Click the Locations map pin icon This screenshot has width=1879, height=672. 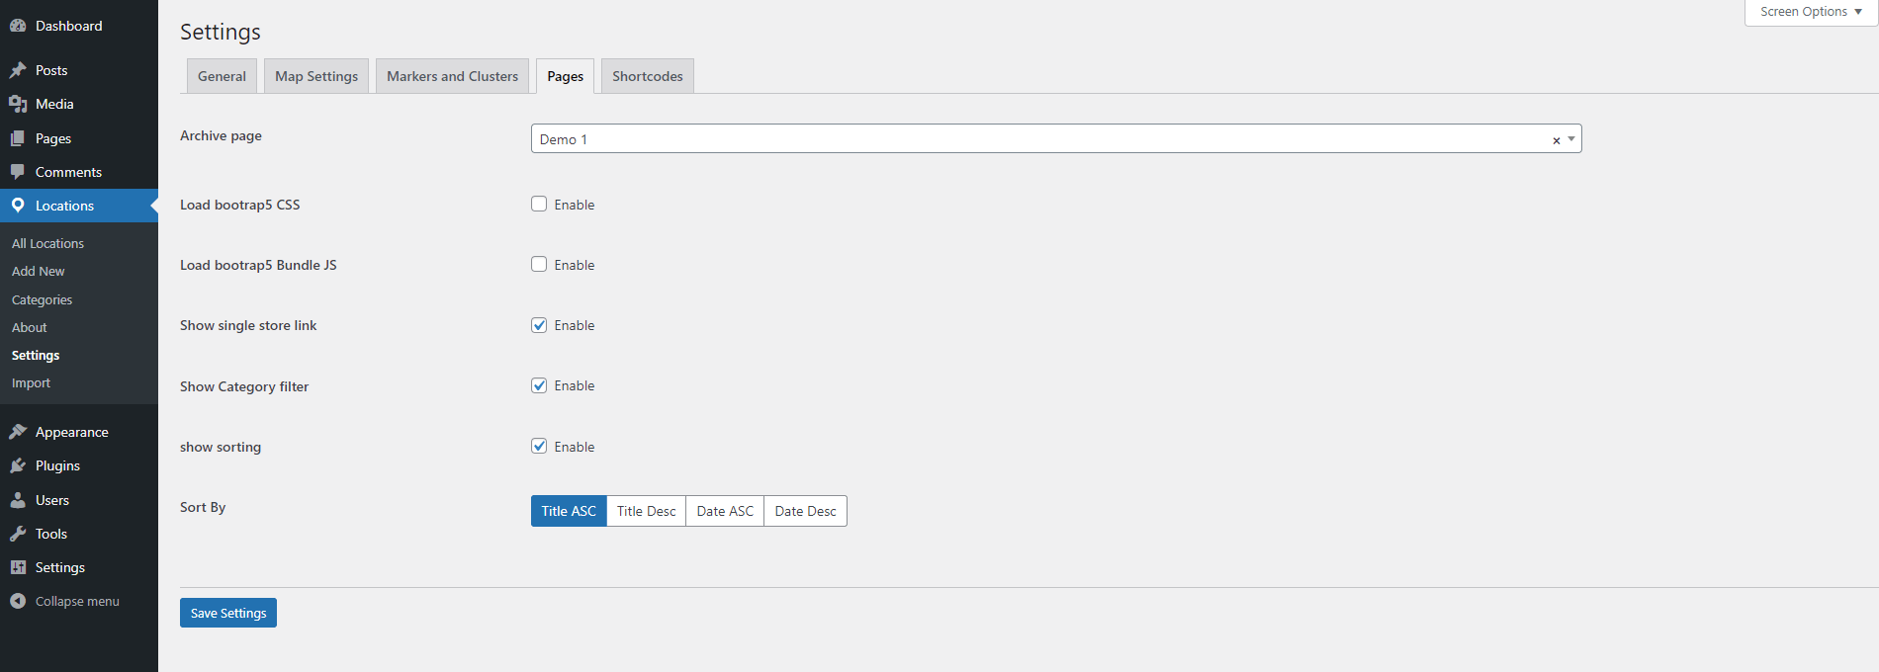[18, 206]
